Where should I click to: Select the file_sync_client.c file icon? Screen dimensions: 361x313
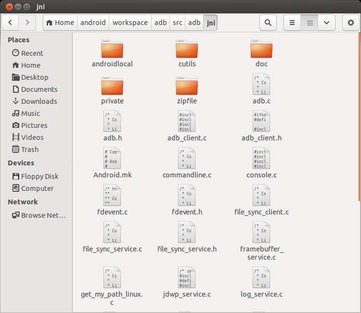261,195
